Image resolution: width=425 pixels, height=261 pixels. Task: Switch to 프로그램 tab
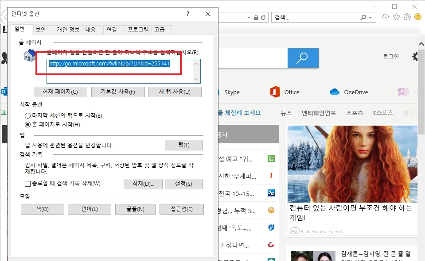(x=138, y=30)
